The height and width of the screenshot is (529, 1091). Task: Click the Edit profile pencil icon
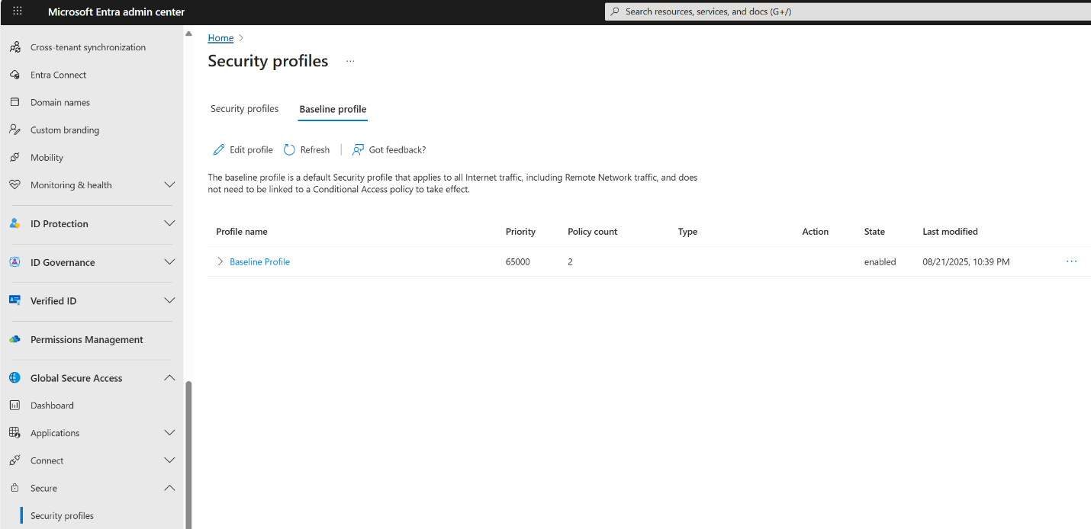point(219,149)
